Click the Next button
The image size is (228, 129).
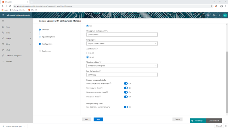[x=98, y=119]
